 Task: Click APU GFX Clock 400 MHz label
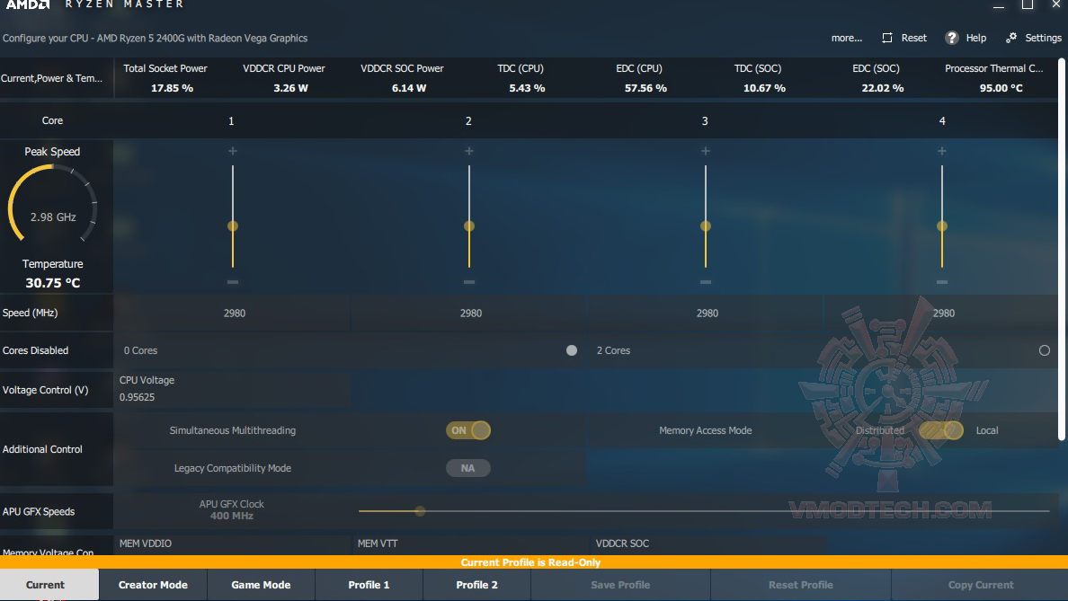[x=232, y=509]
